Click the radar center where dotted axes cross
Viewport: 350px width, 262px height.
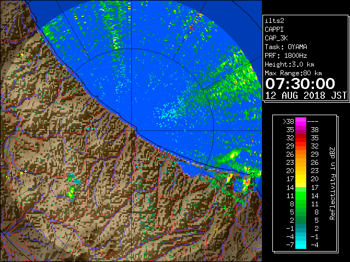pyautogui.click(x=132, y=131)
